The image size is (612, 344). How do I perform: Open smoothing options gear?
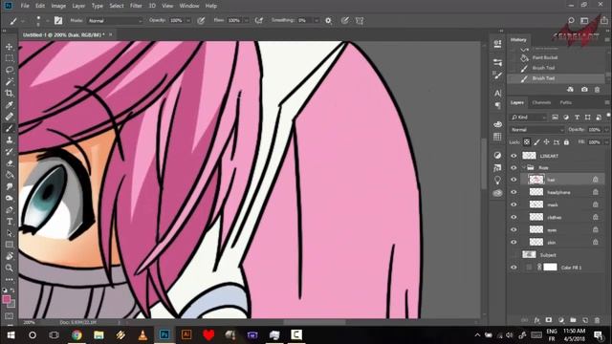click(x=329, y=21)
